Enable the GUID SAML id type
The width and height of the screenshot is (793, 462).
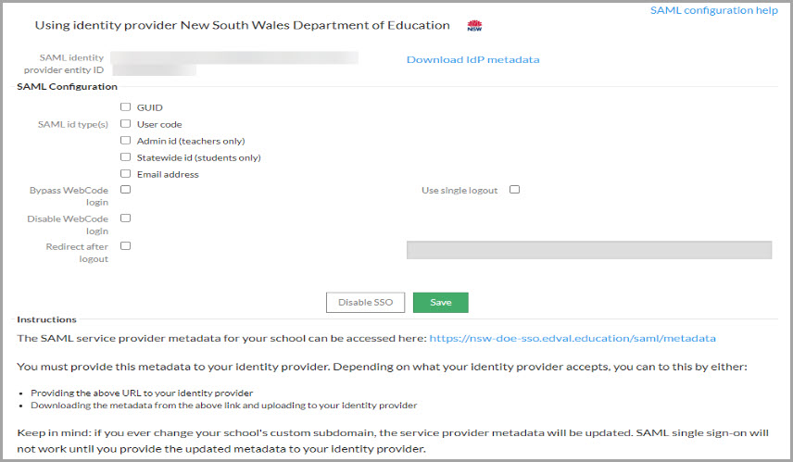(125, 107)
